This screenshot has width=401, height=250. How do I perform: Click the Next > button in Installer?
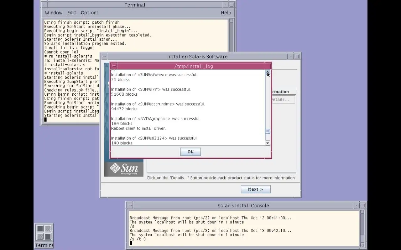pyautogui.click(x=256, y=189)
